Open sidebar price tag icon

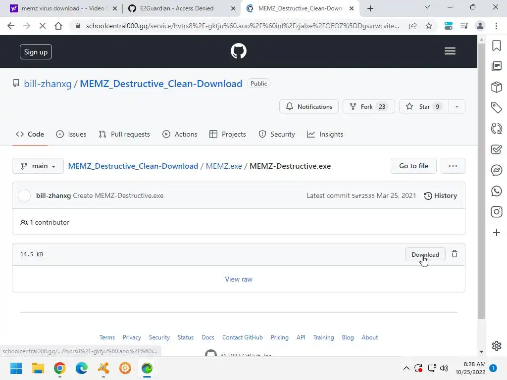pyautogui.click(x=497, y=107)
